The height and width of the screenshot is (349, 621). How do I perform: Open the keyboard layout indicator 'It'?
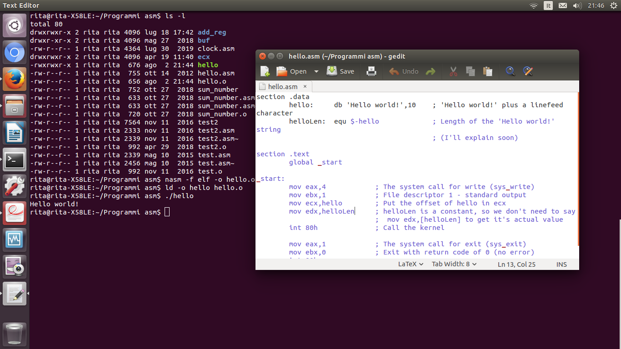(548, 5)
